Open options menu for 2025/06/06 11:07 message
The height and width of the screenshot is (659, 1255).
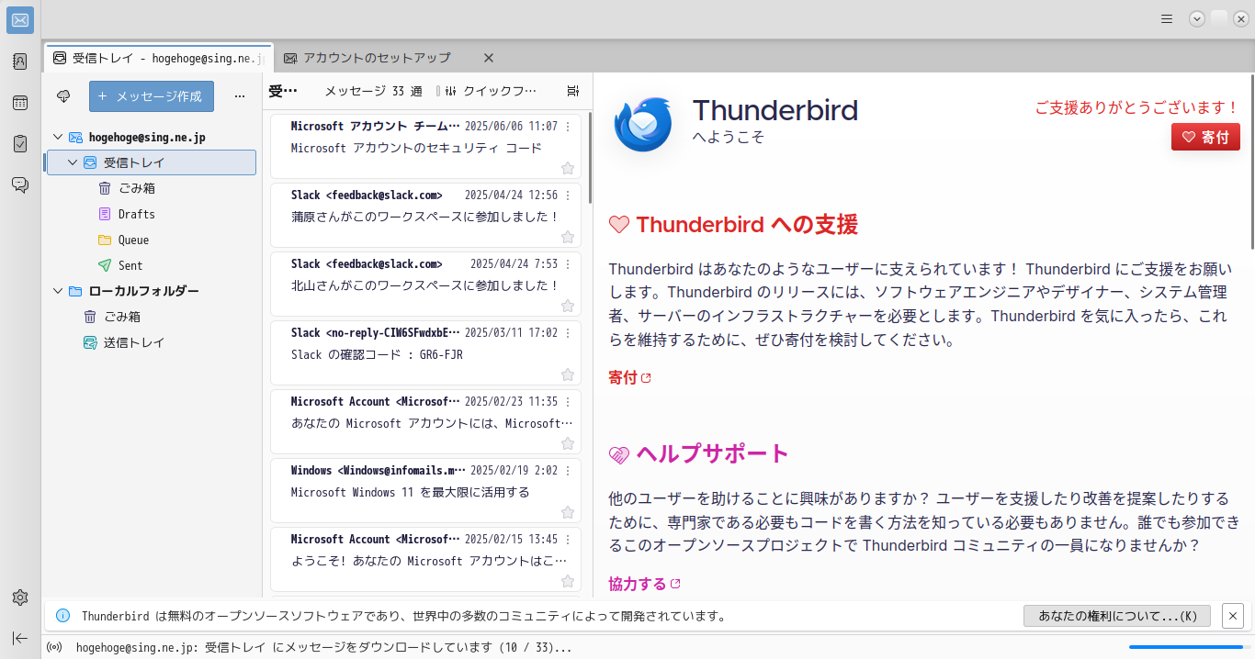[x=568, y=127]
